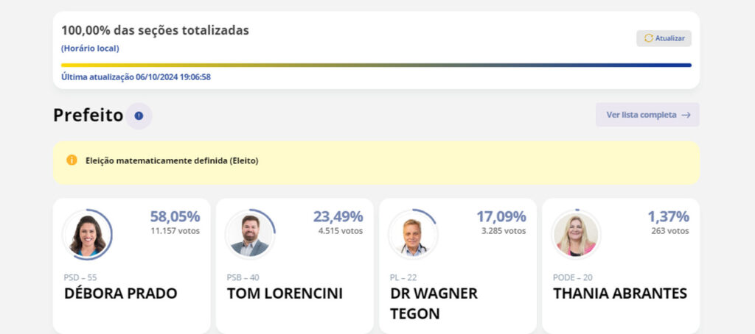Select Dr Wagner Tegon's candidate photo
The height and width of the screenshot is (334, 755).
414,235
